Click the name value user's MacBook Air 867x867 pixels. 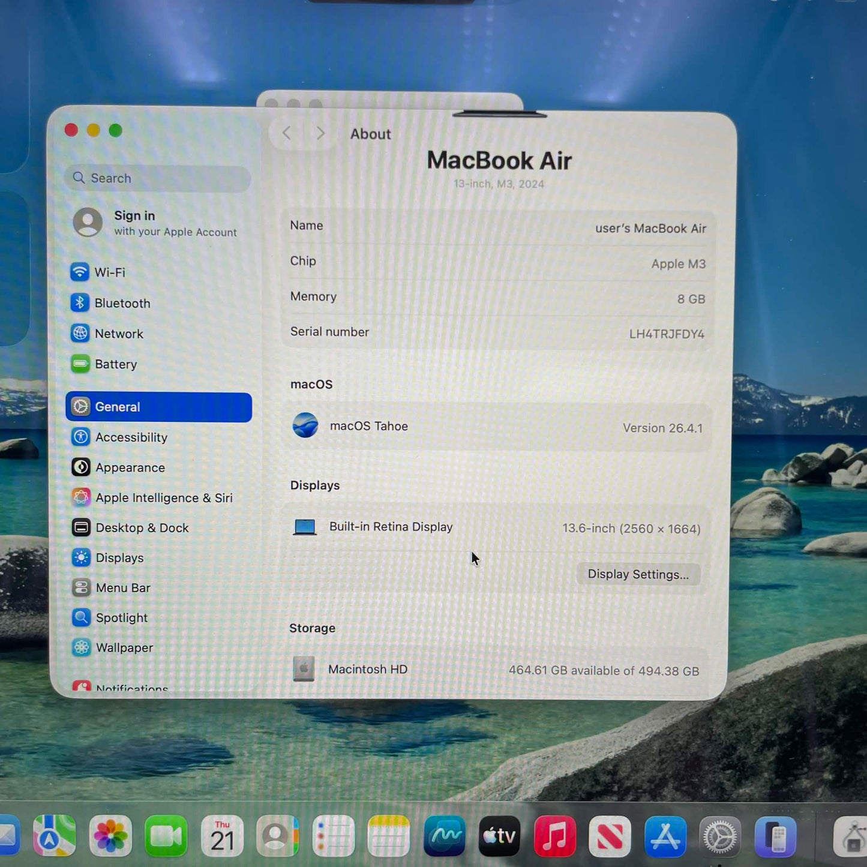click(x=650, y=228)
